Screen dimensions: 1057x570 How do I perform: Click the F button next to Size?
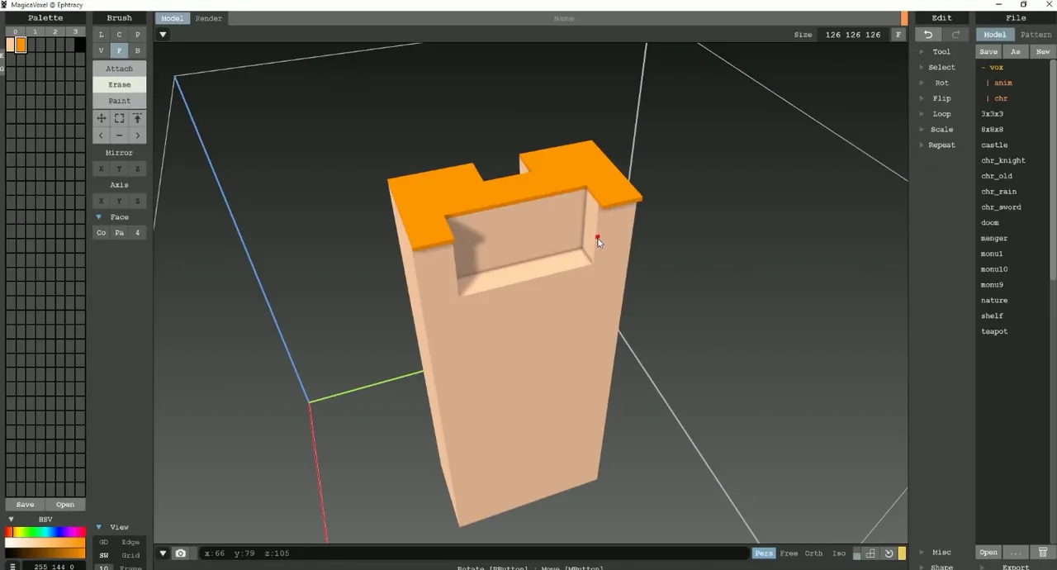click(898, 35)
